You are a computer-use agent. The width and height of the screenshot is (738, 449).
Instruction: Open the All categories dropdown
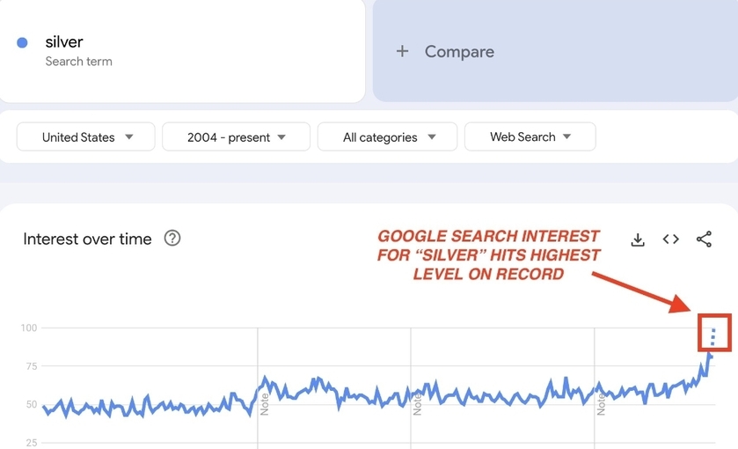pyautogui.click(x=387, y=137)
